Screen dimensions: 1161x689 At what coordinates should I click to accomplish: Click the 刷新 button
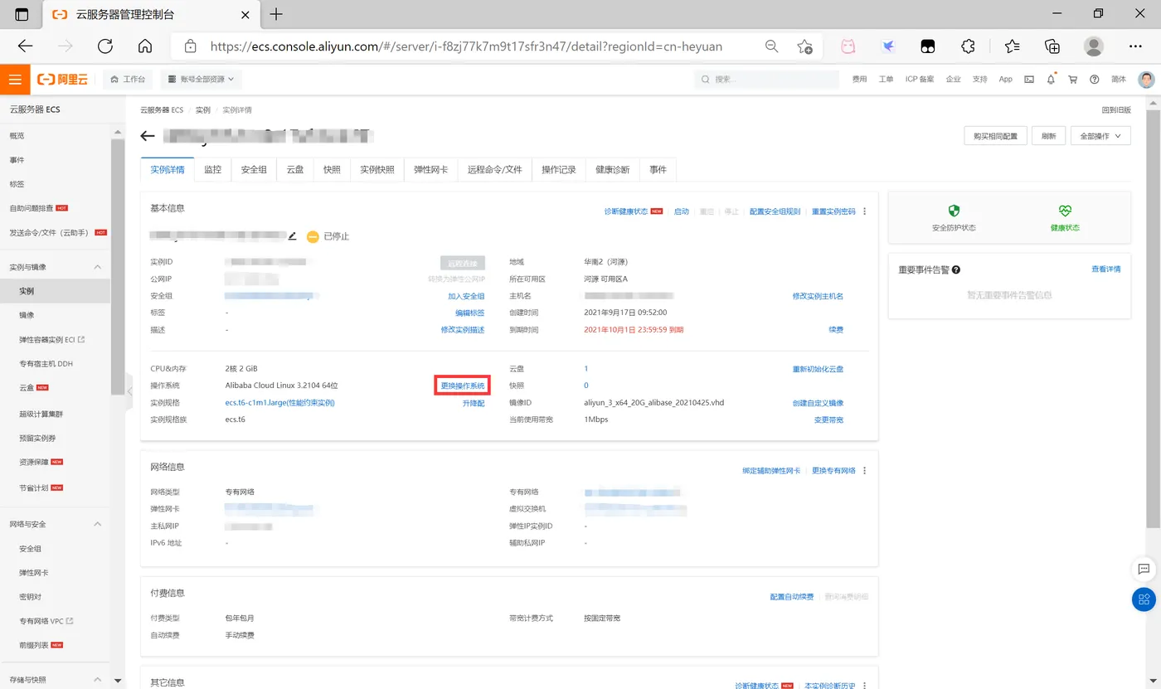click(1049, 136)
